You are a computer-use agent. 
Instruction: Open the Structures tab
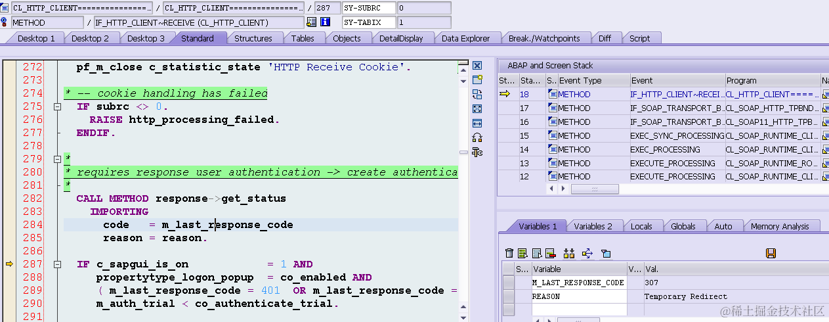coord(253,38)
